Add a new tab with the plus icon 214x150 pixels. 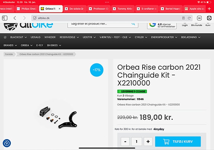[209, 9]
